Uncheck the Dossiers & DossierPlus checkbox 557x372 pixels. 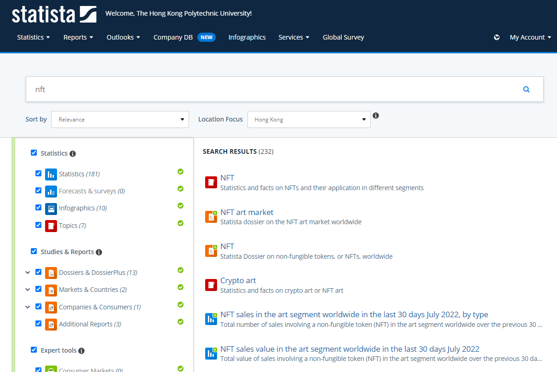[38, 272]
